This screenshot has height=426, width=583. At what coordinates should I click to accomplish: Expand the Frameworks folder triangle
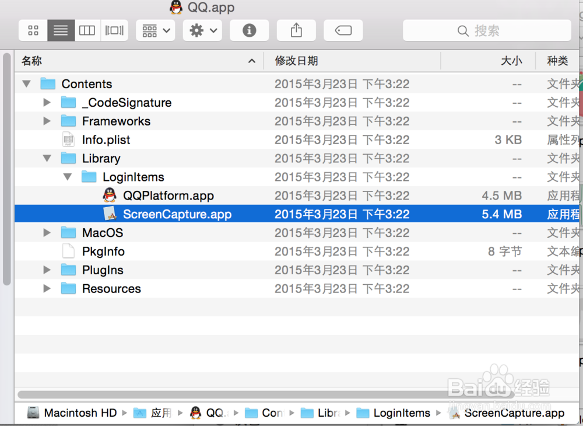click(47, 121)
